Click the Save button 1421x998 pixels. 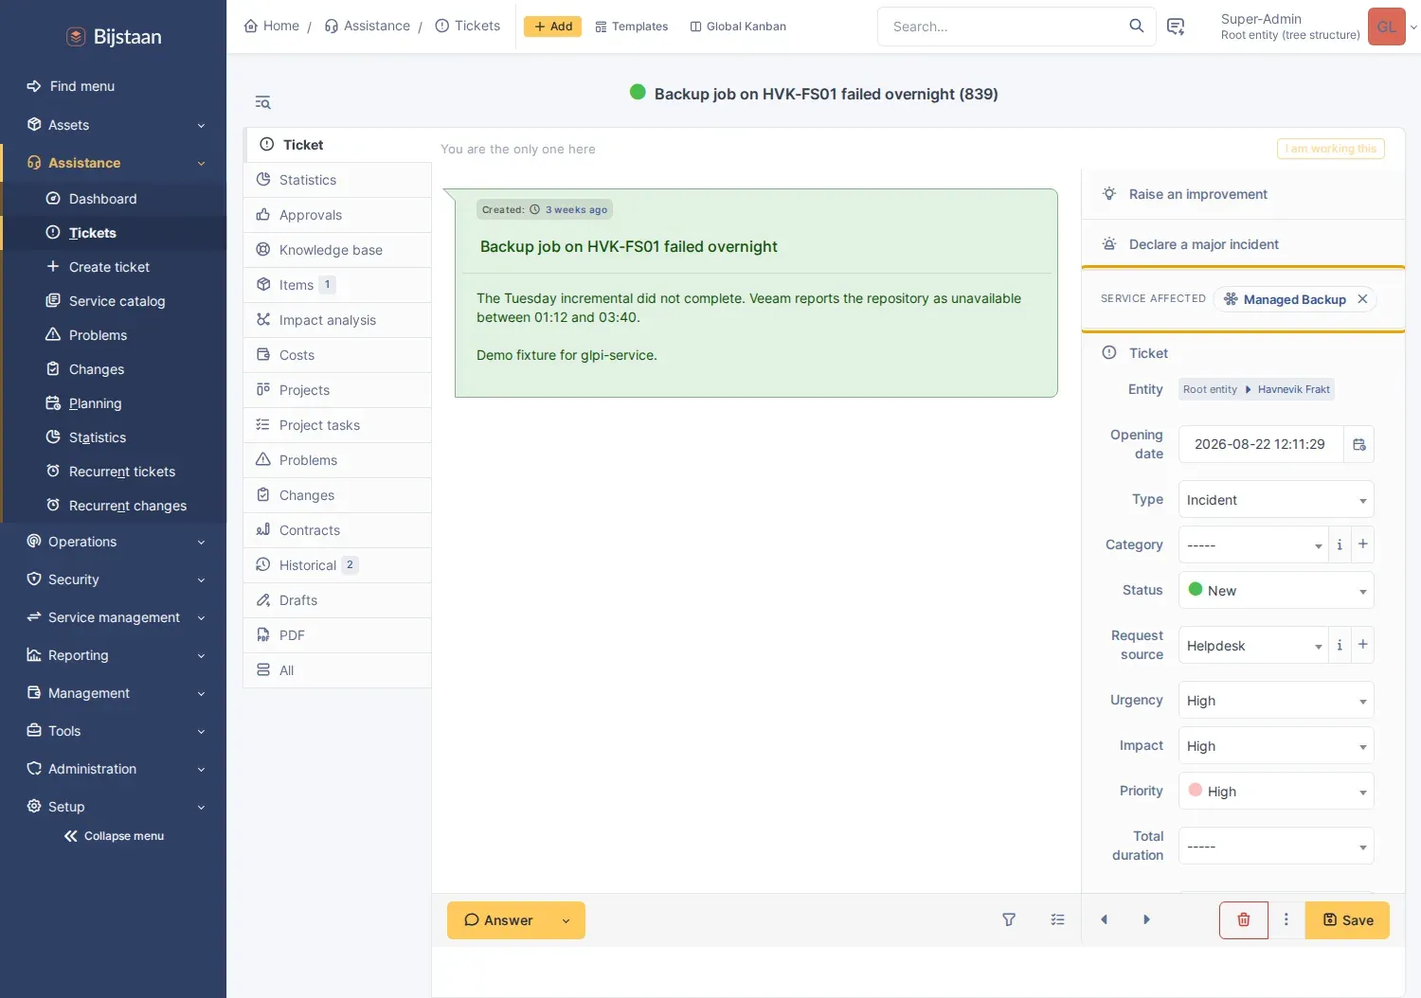tap(1347, 919)
